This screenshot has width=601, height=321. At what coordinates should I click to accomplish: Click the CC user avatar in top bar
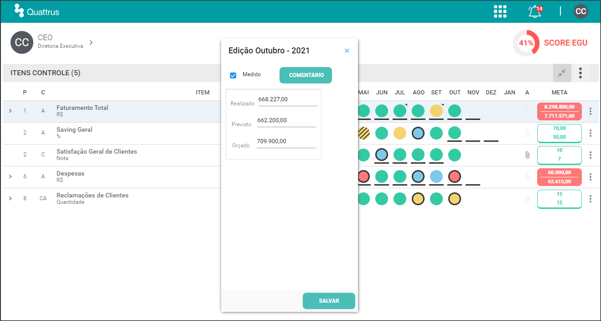(580, 11)
